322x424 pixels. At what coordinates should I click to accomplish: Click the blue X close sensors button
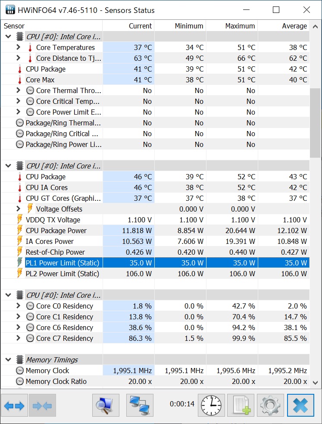(300, 405)
